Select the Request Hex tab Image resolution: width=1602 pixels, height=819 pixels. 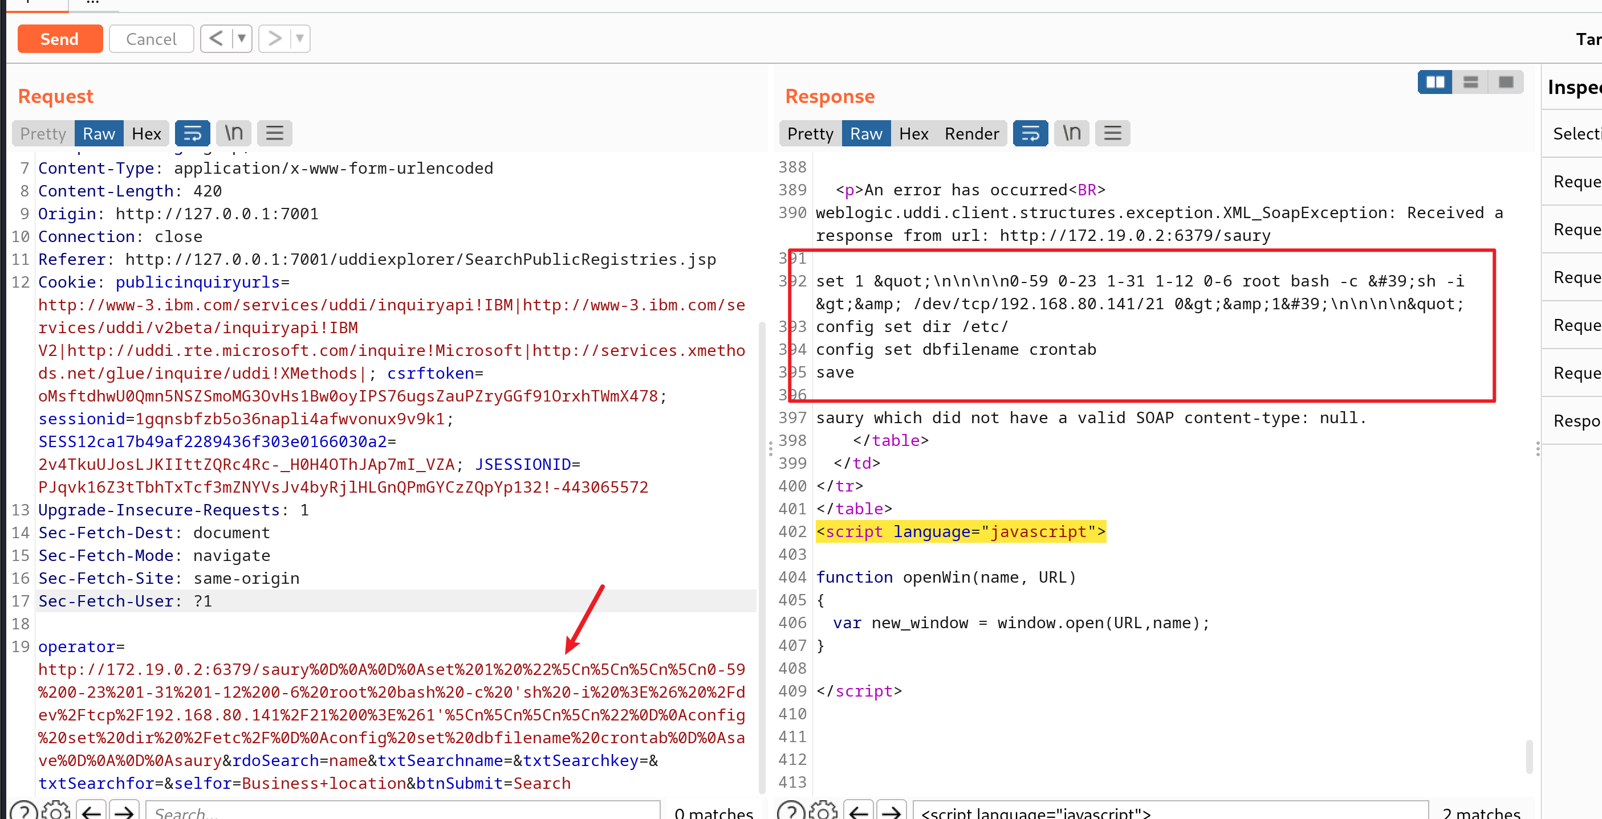pos(146,134)
